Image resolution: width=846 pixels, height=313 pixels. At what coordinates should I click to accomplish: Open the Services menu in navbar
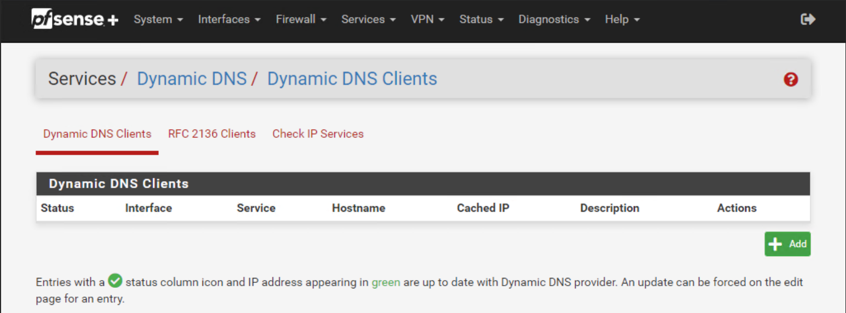click(368, 19)
